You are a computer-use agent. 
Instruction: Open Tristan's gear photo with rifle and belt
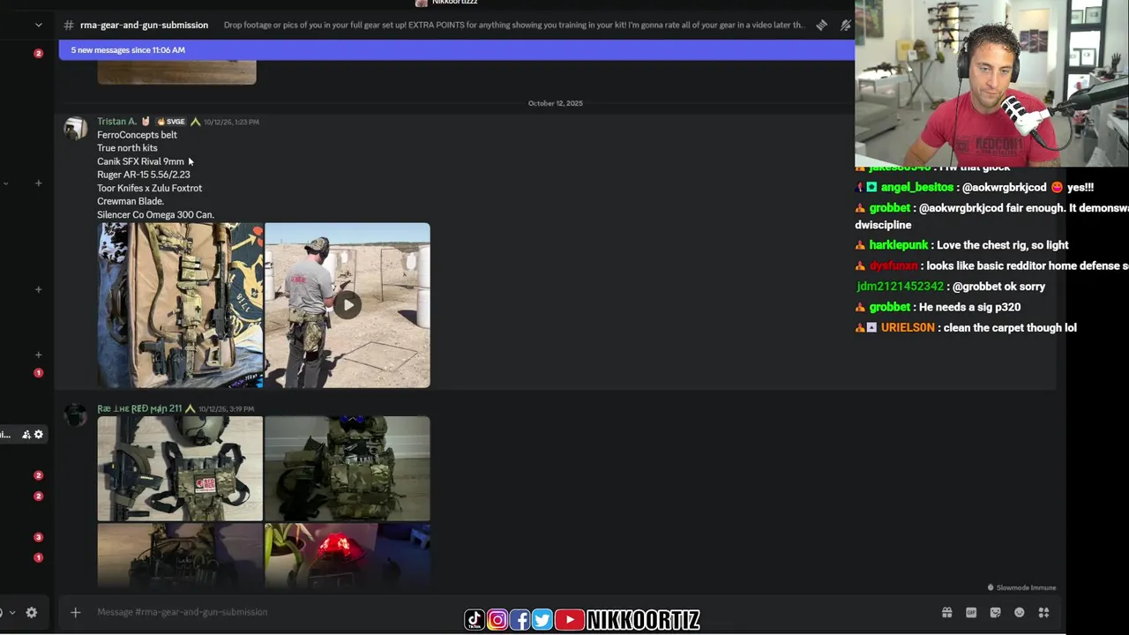tap(180, 305)
